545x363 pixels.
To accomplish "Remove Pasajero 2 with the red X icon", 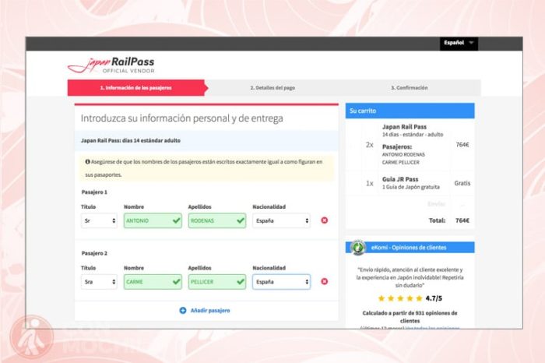I will (x=325, y=282).
